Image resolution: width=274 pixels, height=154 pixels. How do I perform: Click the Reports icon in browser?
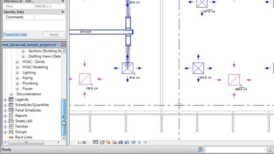(11, 115)
